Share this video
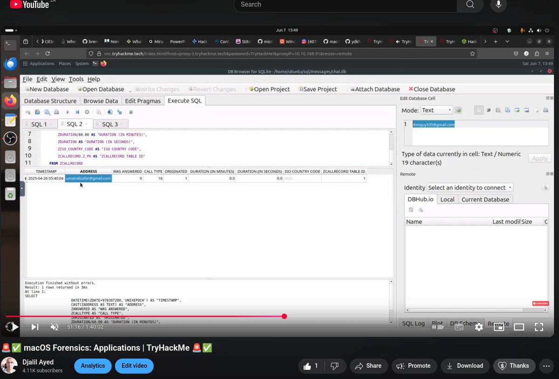The height and width of the screenshot is (379, 559). click(368, 366)
